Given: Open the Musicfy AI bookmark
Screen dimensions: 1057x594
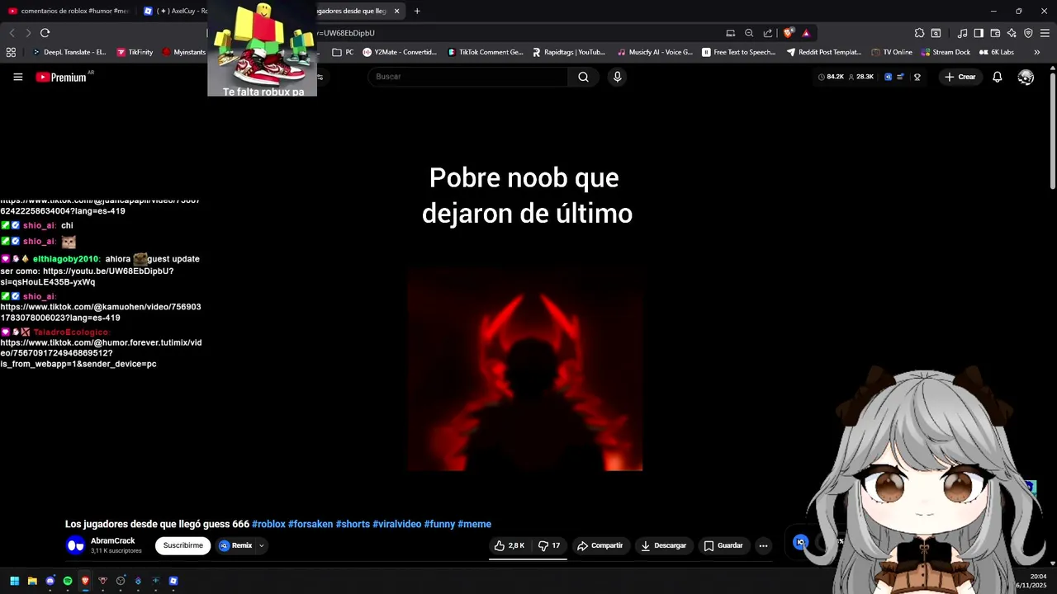Looking at the screenshot, I should [x=655, y=52].
